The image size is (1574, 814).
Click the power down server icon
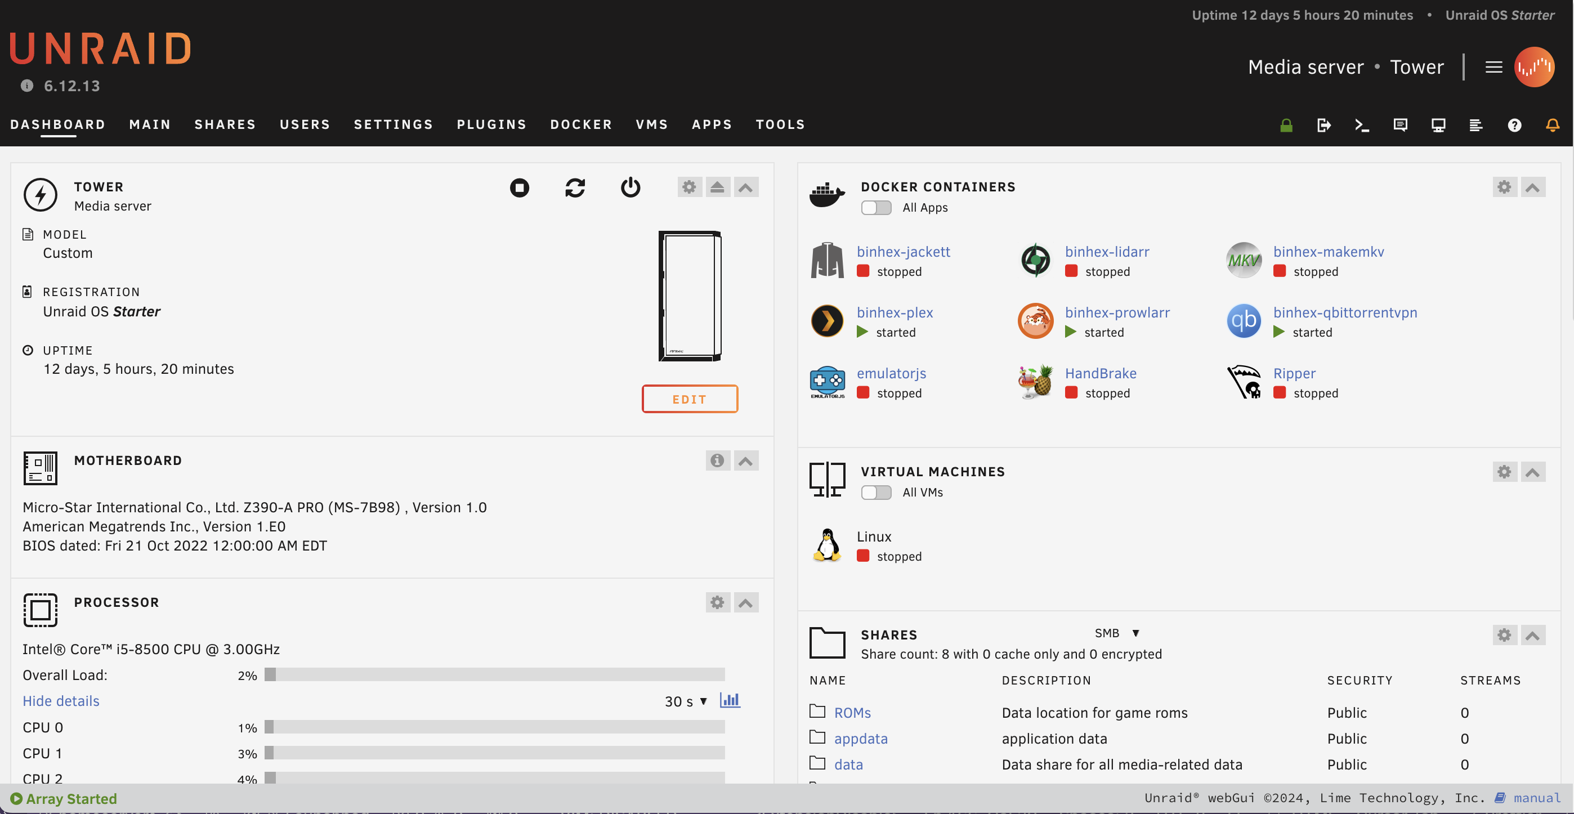pos(631,187)
